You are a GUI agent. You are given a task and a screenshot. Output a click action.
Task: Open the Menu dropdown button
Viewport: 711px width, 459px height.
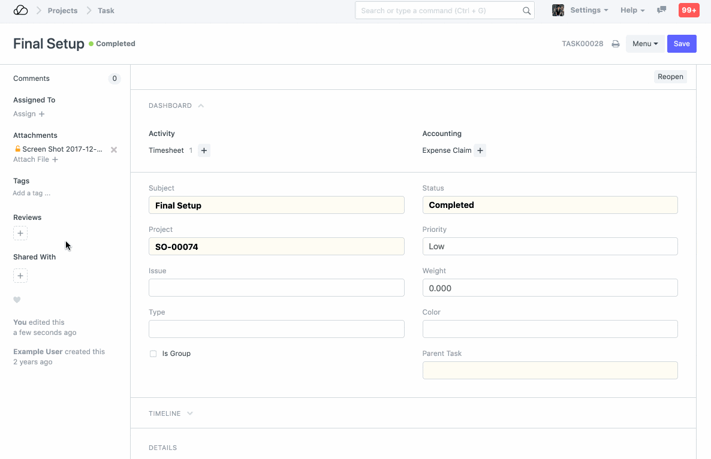[x=644, y=44]
